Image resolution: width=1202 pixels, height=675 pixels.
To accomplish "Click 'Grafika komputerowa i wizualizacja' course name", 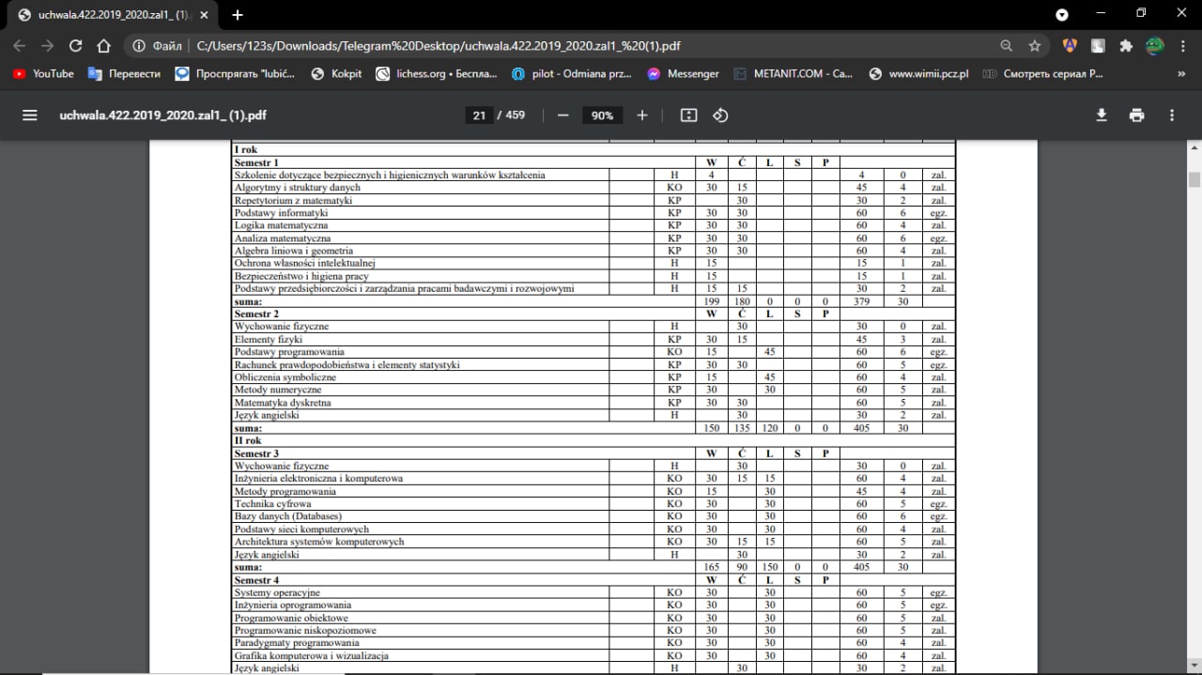I will point(311,656).
